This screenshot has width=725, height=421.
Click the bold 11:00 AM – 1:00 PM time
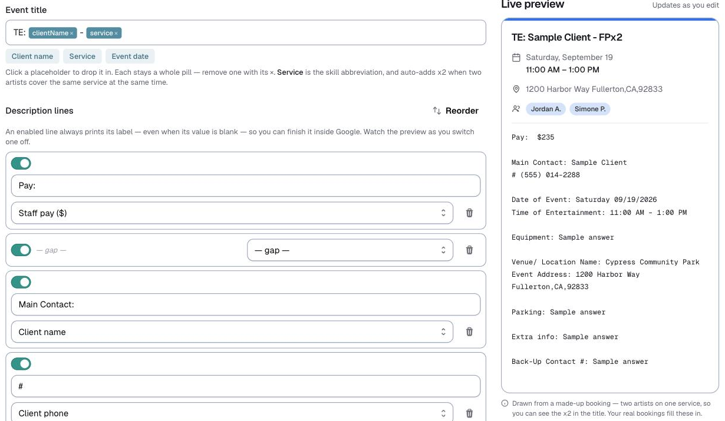tap(562, 69)
